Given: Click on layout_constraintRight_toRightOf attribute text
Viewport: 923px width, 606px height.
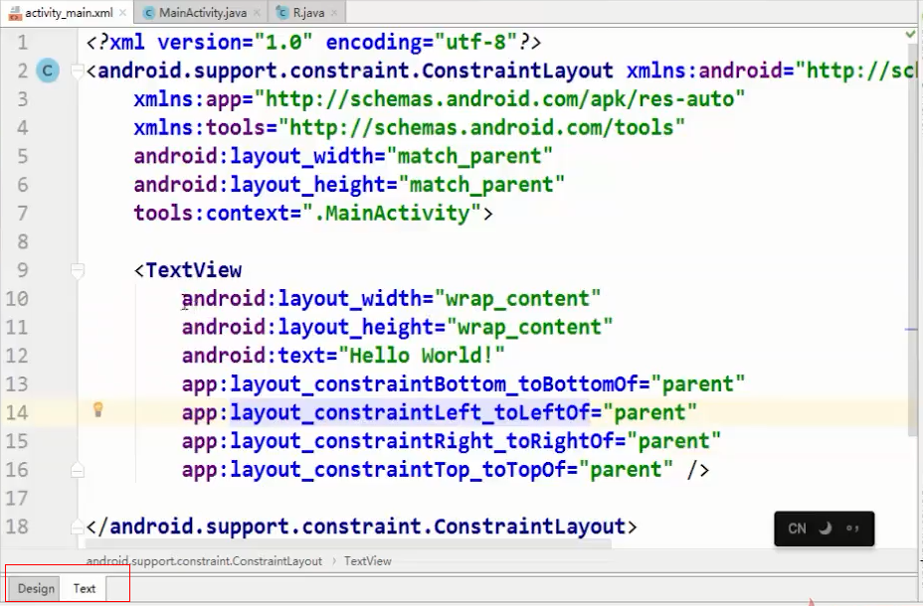Looking at the screenshot, I should (422, 441).
